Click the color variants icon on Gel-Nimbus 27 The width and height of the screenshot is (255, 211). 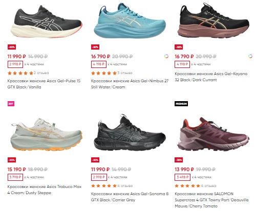point(166,56)
